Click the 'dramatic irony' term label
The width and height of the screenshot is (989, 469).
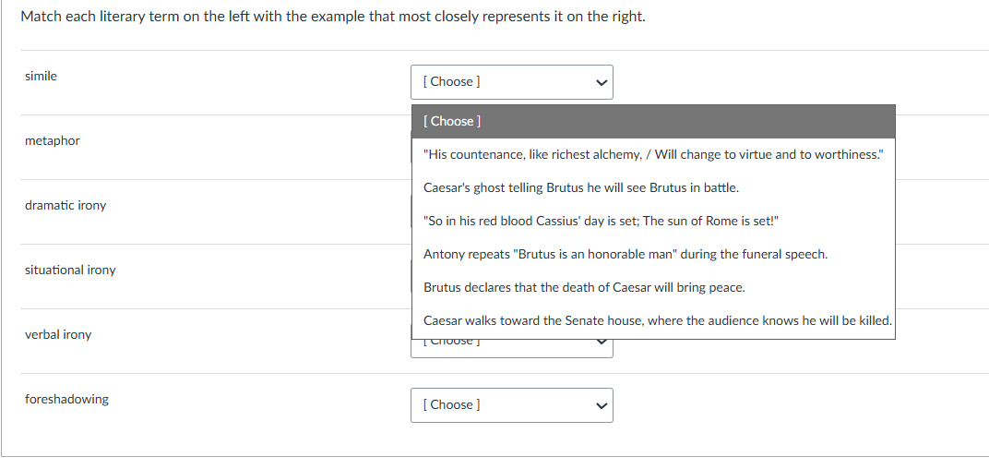tap(66, 205)
